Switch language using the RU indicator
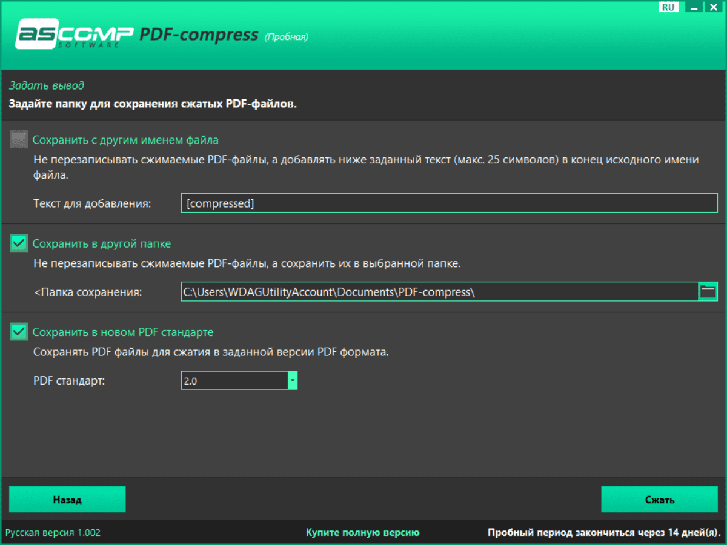Image resolution: width=727 pixels, height=545 pixels. 669,7
